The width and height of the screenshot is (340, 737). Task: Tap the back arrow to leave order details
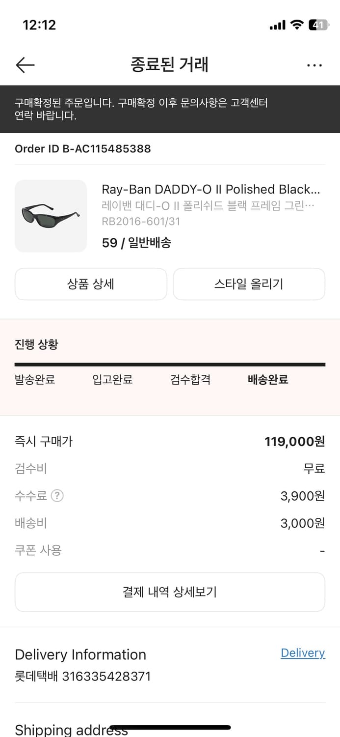(25, 64)
